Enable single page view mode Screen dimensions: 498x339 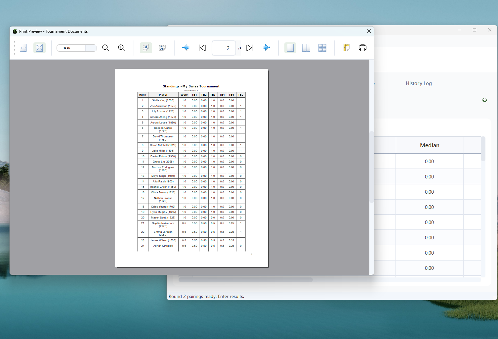(x=290, y=48)
